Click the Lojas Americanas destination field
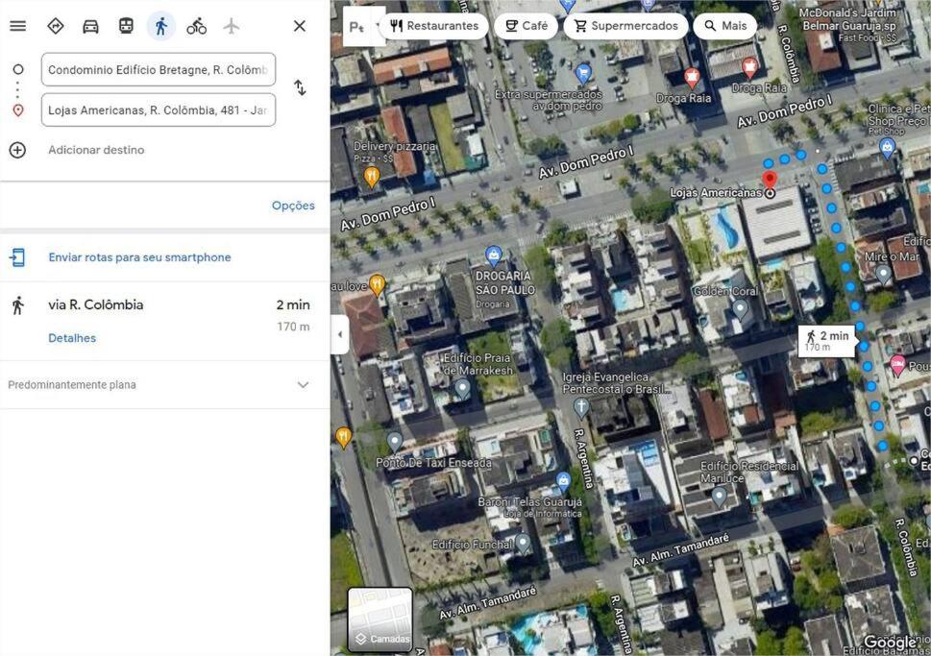The width and height of the screenshot is (931, 656). click(x=159, y=109)
